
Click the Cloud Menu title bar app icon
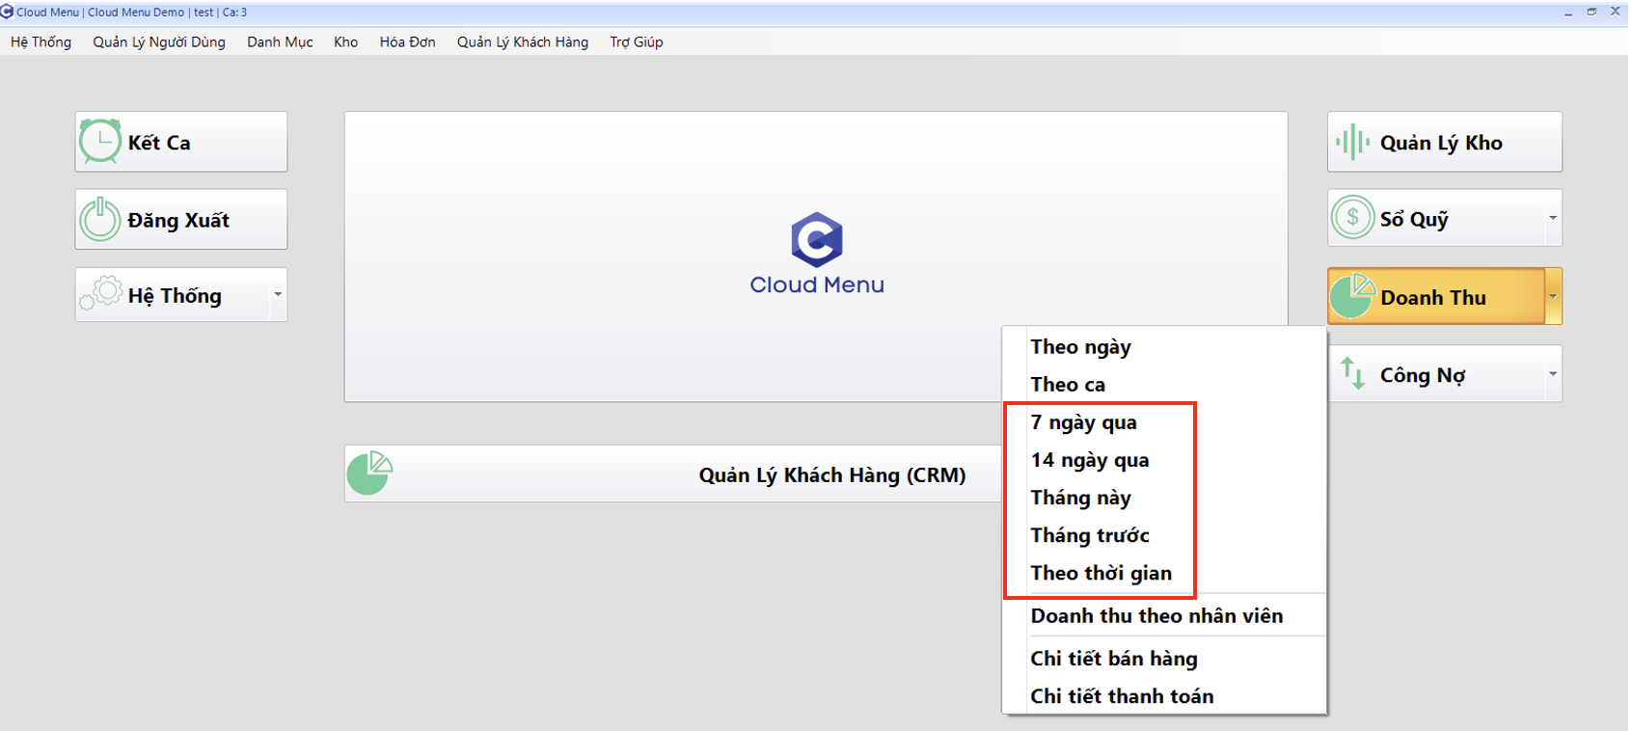click(7, 12)
